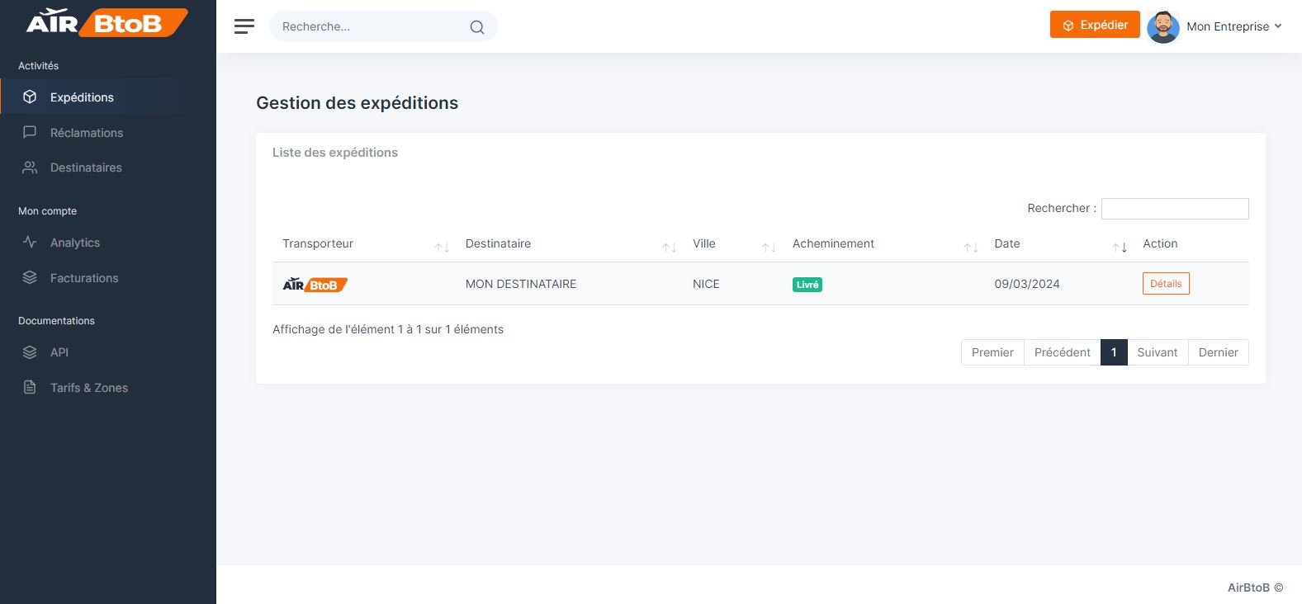Click the AirBtoB logo in sidebar
Viewport: 1302px width, 604px height.
(x=107, y=22)
